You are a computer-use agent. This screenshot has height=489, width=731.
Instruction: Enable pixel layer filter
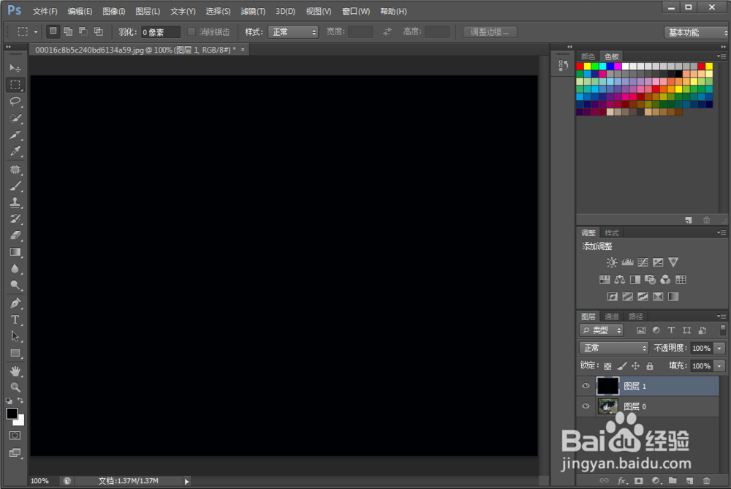click(x=641, y=330)
